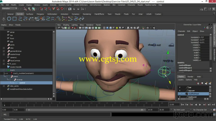The width and height of the screenshot is (216, 121).
Task: Toggle viewport X-ray icon
Action: pos(148,28)
